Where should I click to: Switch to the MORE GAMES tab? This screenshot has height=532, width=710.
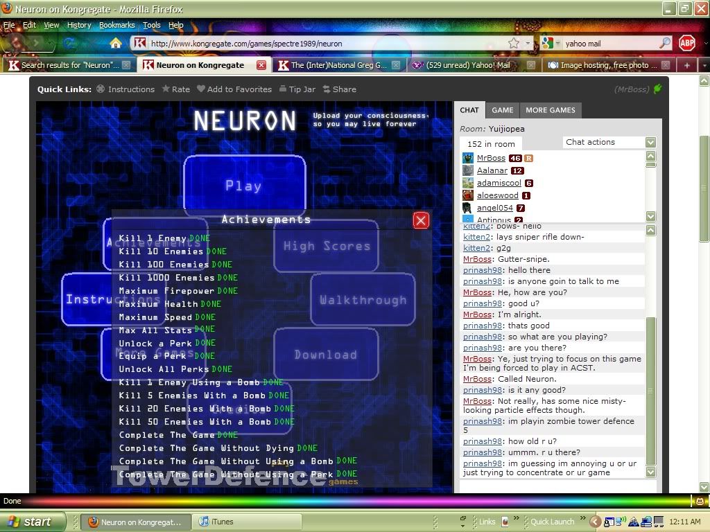[x=550, y=110]
